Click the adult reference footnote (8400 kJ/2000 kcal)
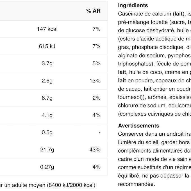 click(48, 185)
